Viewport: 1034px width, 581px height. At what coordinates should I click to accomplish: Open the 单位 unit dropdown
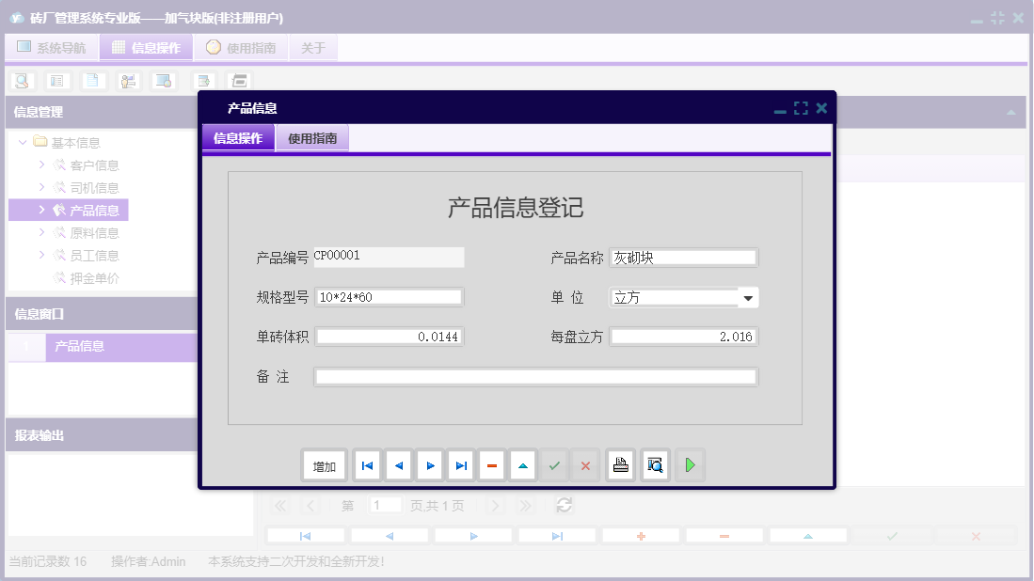coord(748,296)
